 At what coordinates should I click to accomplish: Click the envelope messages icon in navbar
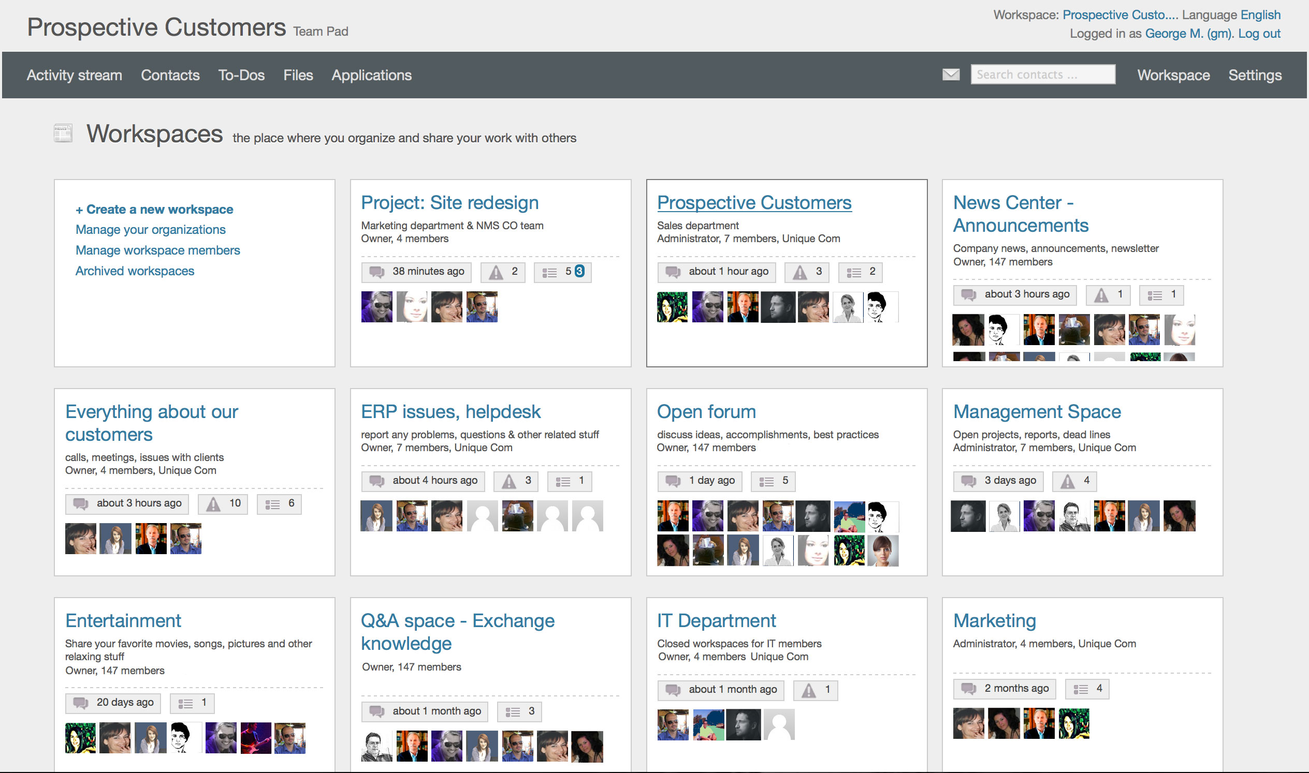(x=950, y=75)
